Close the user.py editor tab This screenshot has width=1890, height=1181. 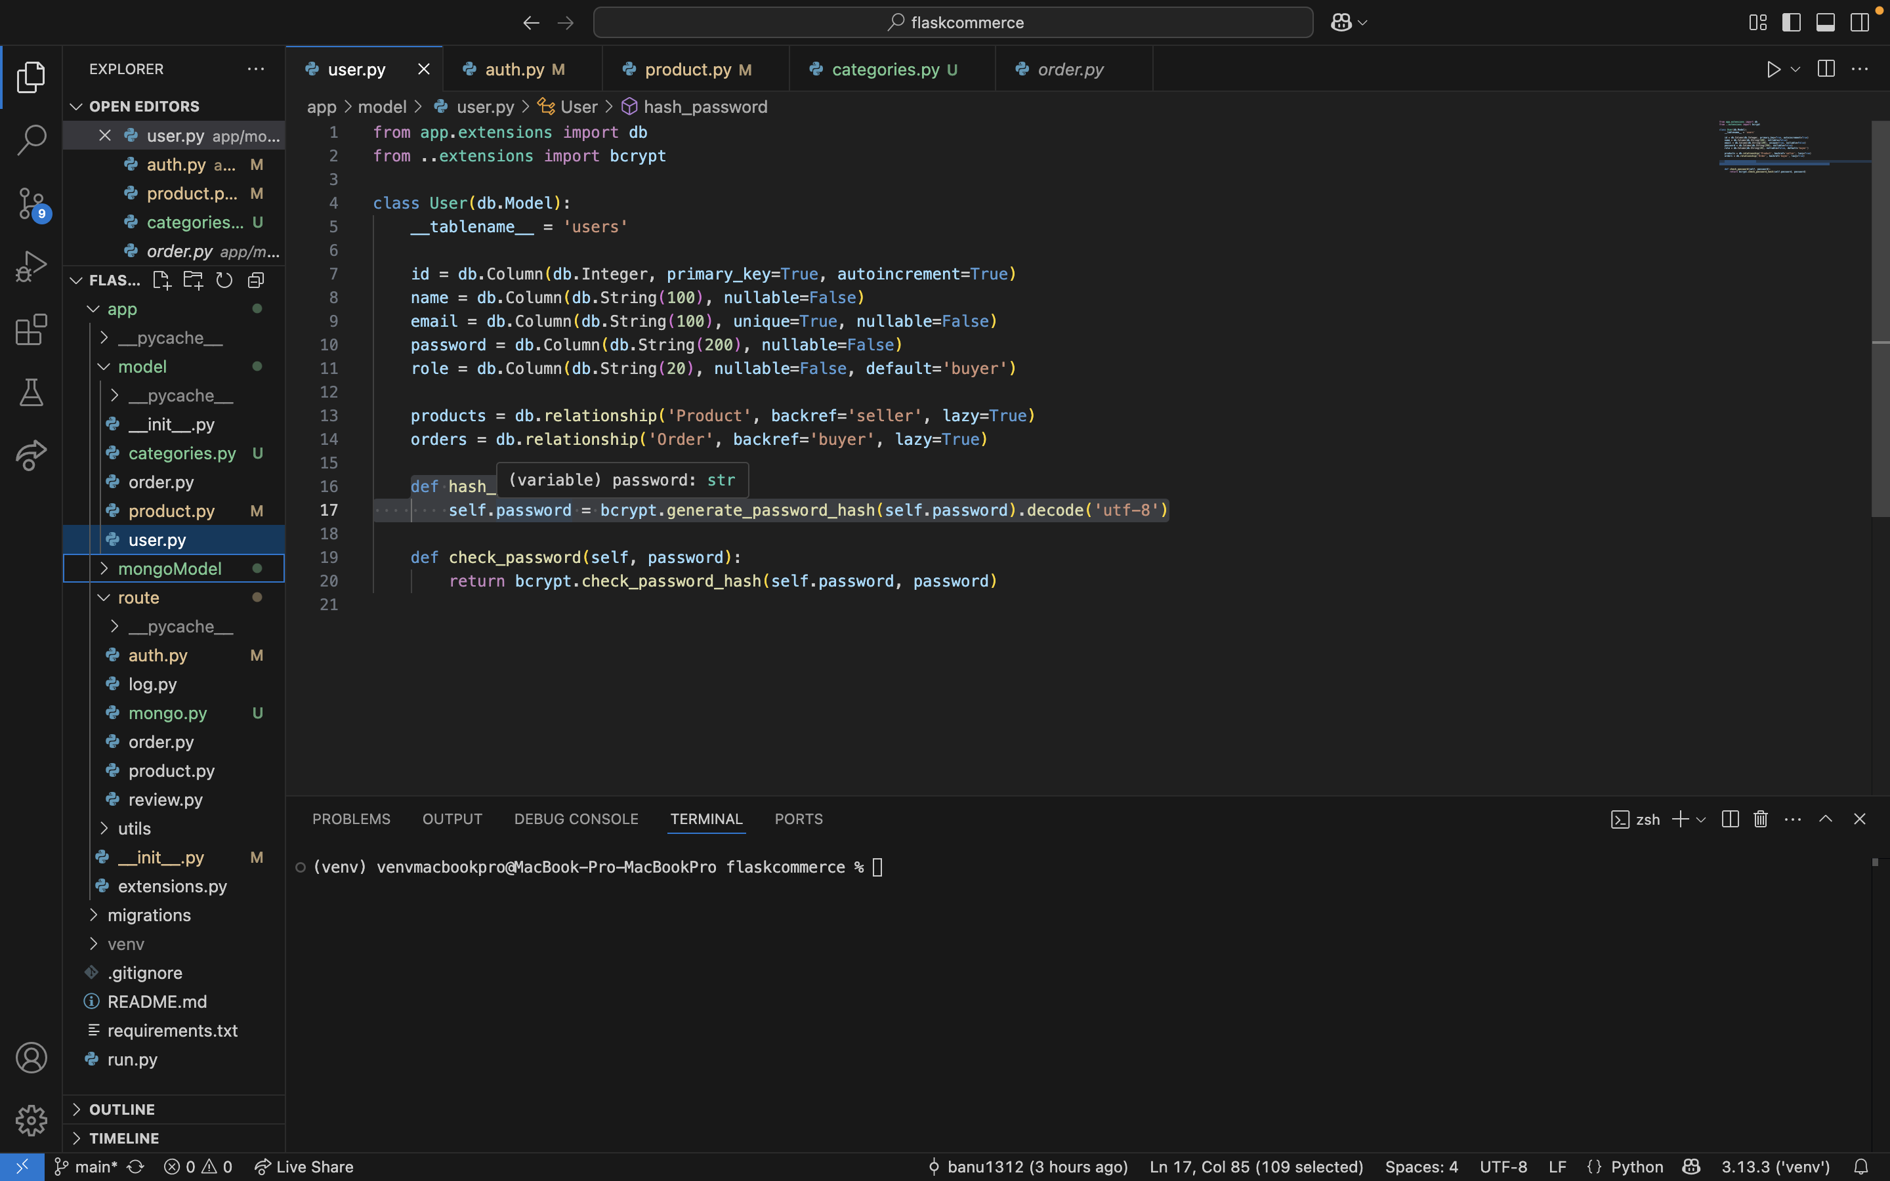pos(424,70)
